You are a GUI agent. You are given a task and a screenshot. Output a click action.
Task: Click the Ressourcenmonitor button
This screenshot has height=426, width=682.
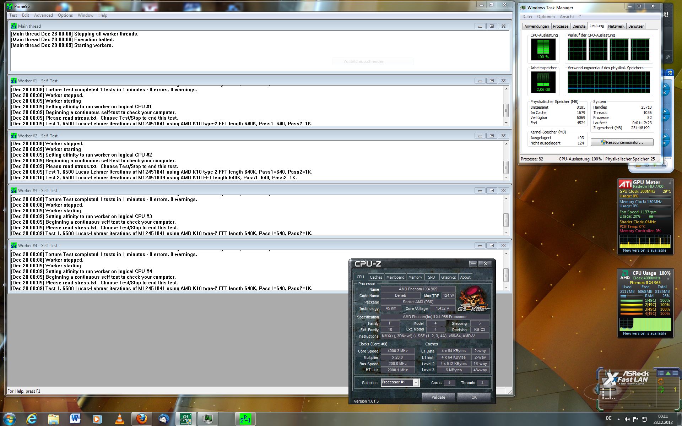coord(622,142)
